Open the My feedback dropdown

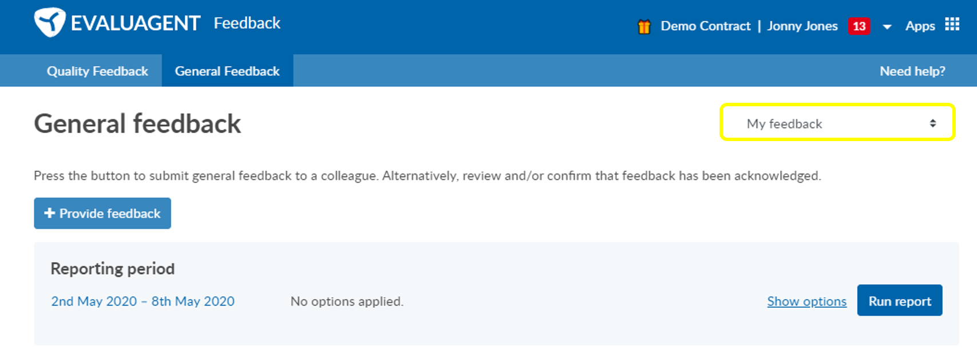click(x=837, y=123)
